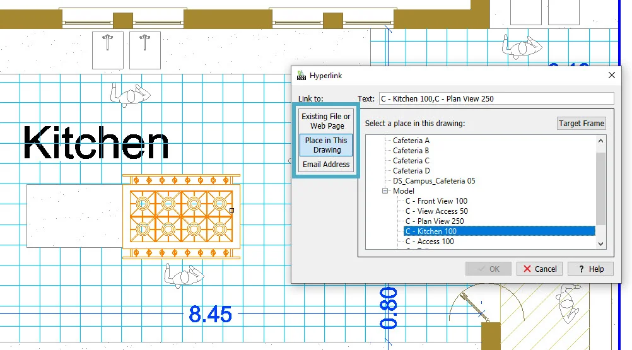Select the vertical 0.80 dimension text
Viewport: 632px width, 350px height.
coord(389,308)
